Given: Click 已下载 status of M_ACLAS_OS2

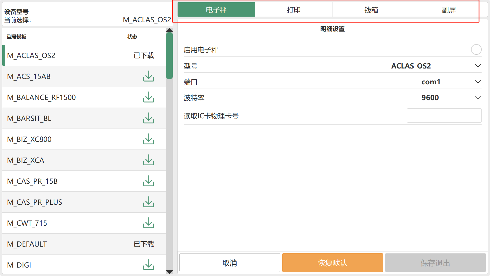Looking at the screenshot, I should [144, 55].
